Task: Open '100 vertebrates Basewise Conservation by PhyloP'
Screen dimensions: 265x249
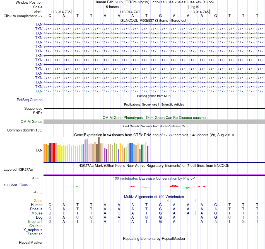Action: point(154,178)
